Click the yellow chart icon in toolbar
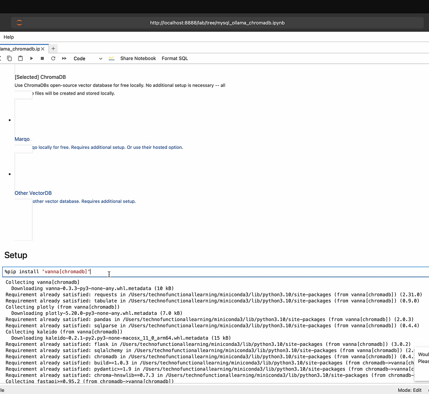 coord(112,58)
